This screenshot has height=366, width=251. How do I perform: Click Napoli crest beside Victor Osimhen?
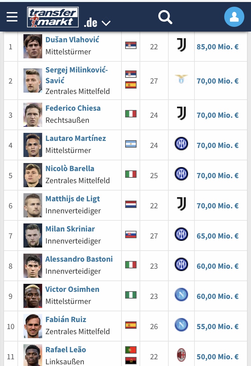pyautogui.click(x=181, y=295)
